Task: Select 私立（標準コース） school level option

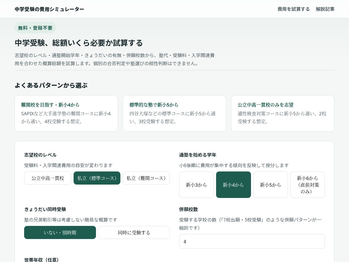Action: [x=97, y=178]
